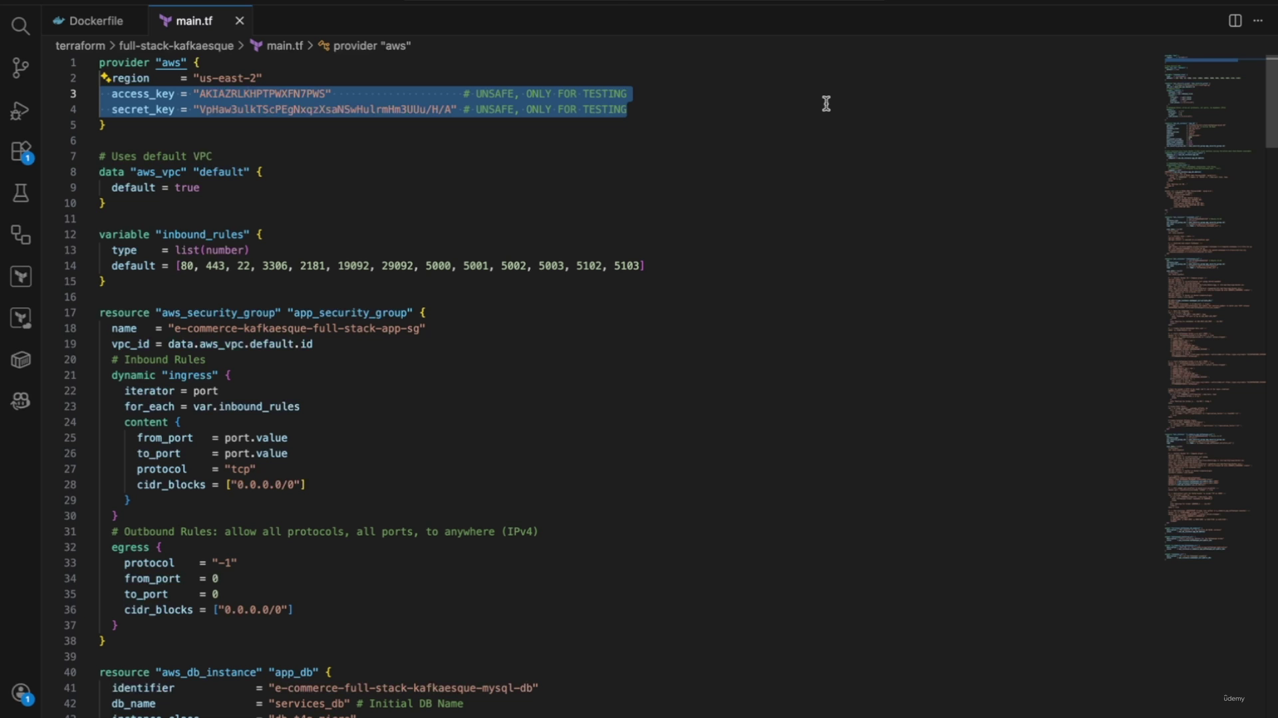Image resolution: width=1278 pixels, height=718 pixels.
Task: Click the "services_db" db_name value
Action: pos(309,703)
